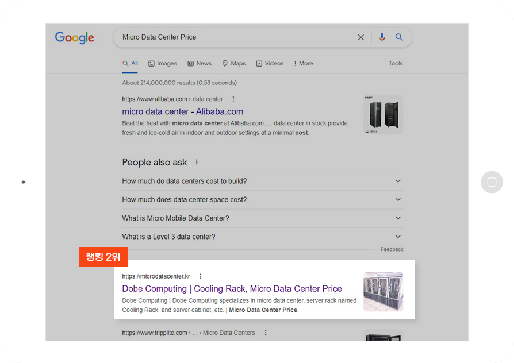
Task: Click the snippet text starting 'Beat the heat with'
Action: [235, 128]
